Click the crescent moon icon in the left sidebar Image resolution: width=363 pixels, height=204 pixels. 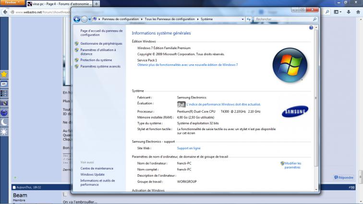click(x=4, y=122)
